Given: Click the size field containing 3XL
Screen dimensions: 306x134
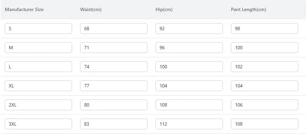Looking at the screenshot, I should [38, 124].
